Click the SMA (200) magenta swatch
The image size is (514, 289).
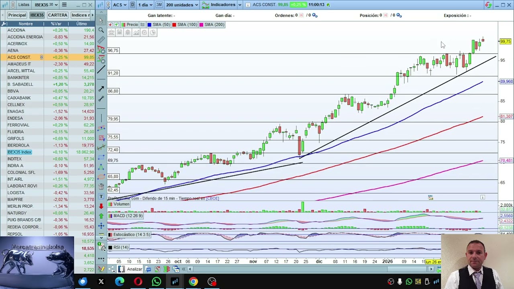[x=201, y=24]
